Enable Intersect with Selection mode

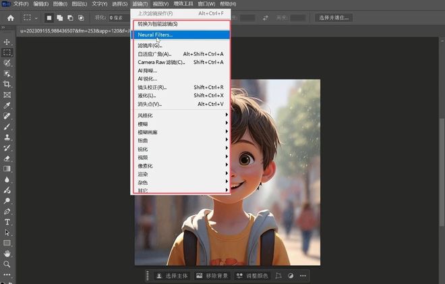[x=81, y=18]
